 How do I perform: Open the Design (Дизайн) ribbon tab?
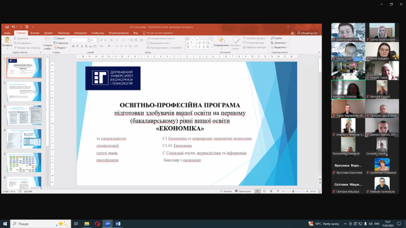pyautogui.click(x=48, y=33)
